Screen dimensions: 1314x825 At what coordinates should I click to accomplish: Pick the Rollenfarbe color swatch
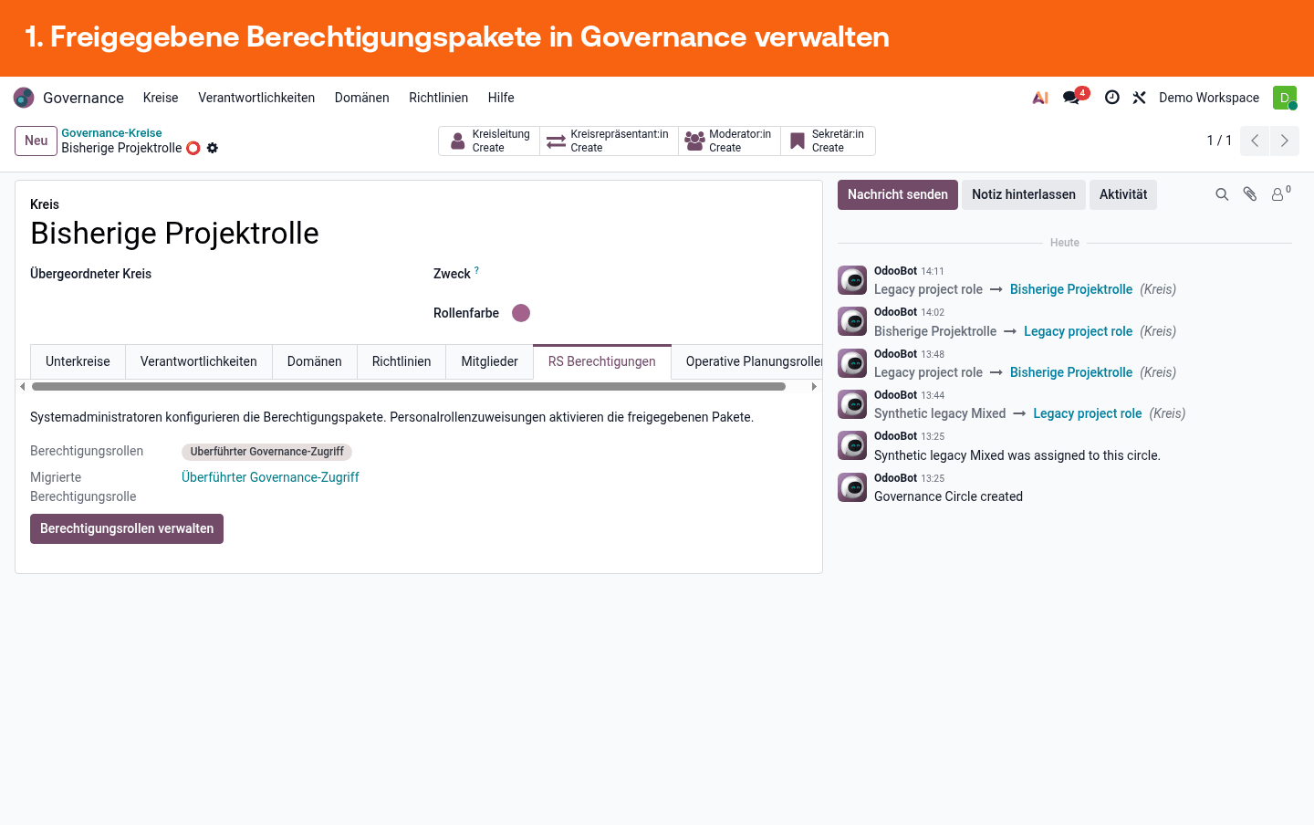[521, 313]
